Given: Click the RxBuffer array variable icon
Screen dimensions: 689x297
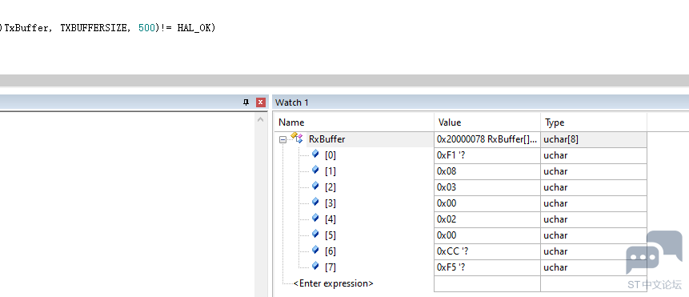Looking at the screenshot, I should coord(297,138).
